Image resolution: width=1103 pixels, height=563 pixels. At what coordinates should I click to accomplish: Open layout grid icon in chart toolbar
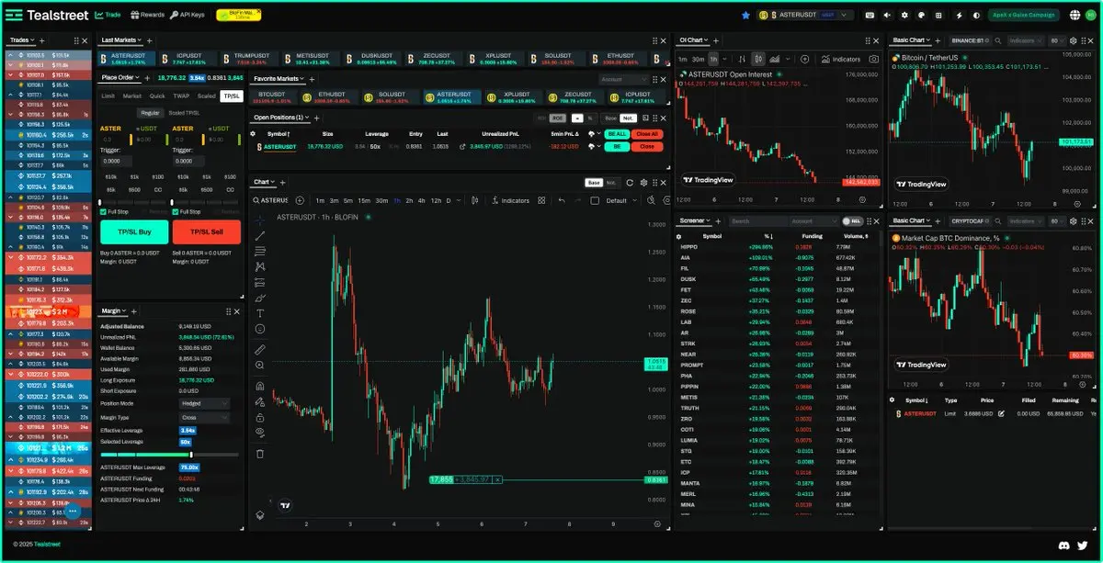(541, 200)
